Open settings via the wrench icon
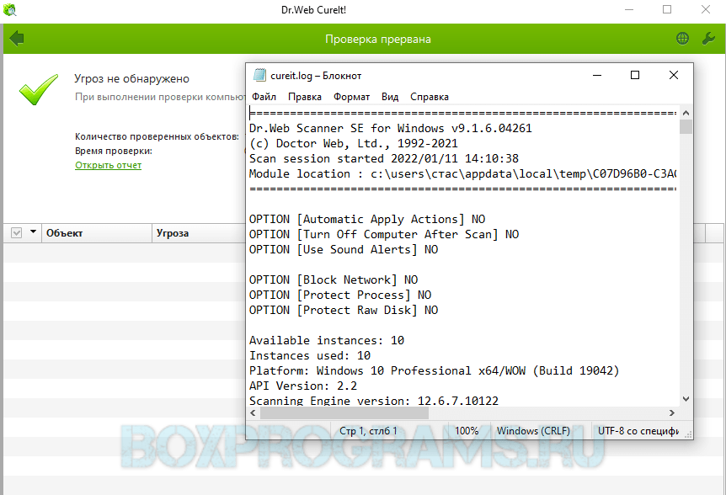This screenshot has width=726, height=495. click(708, 39)
